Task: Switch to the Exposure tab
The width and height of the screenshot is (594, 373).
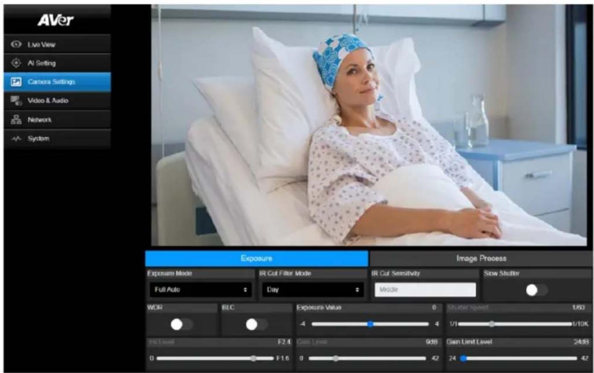Action: tap(256, 259)
